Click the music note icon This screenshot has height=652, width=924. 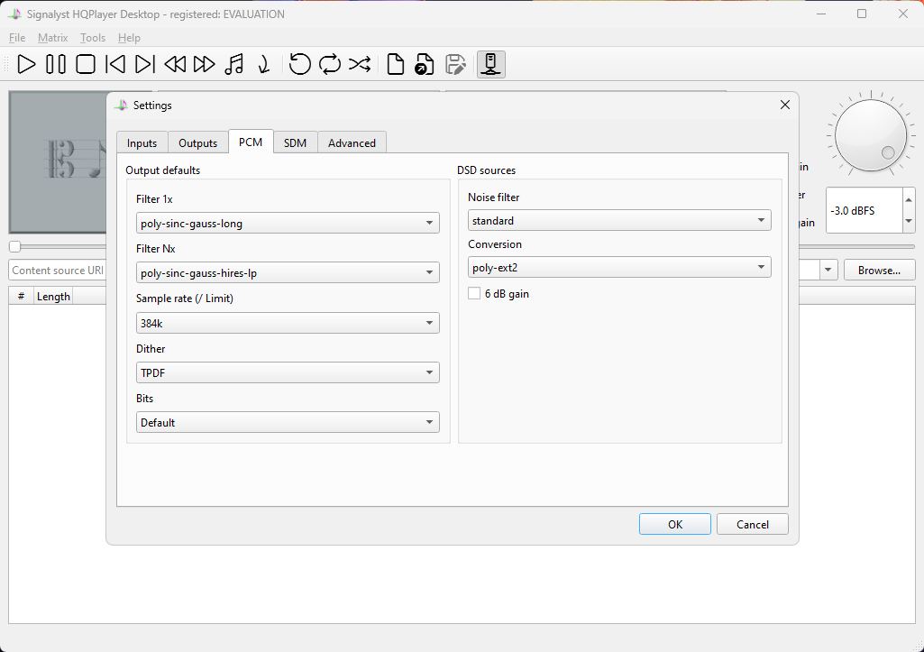(234, 64)
